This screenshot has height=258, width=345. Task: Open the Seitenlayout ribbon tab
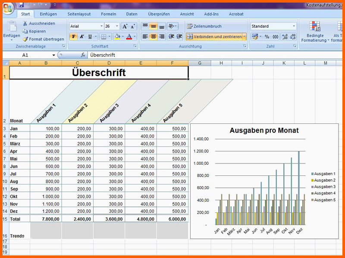(79, 14)
